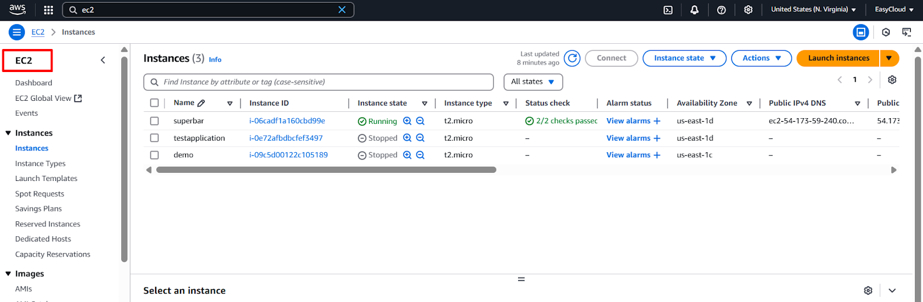Image resolution: width=923 pixels, height=302 pixels.
Task: Select all instances checkbox
Action: [154, 103]
